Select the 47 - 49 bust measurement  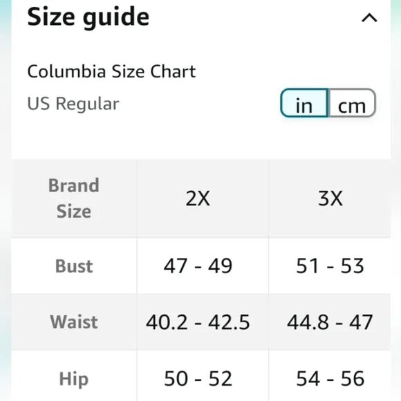198,266
